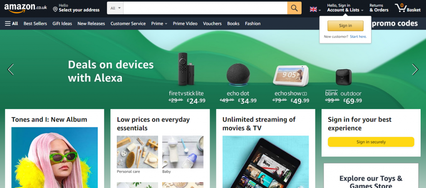Screen dimensions: 426x188
Task: Click the location pin Select your address
Action: tap(77, 8)
